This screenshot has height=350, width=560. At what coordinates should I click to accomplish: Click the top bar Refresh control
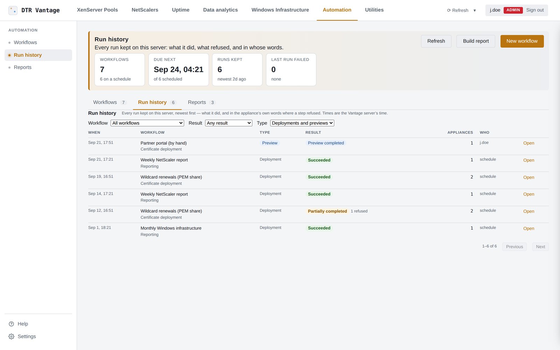click(457, 10)
